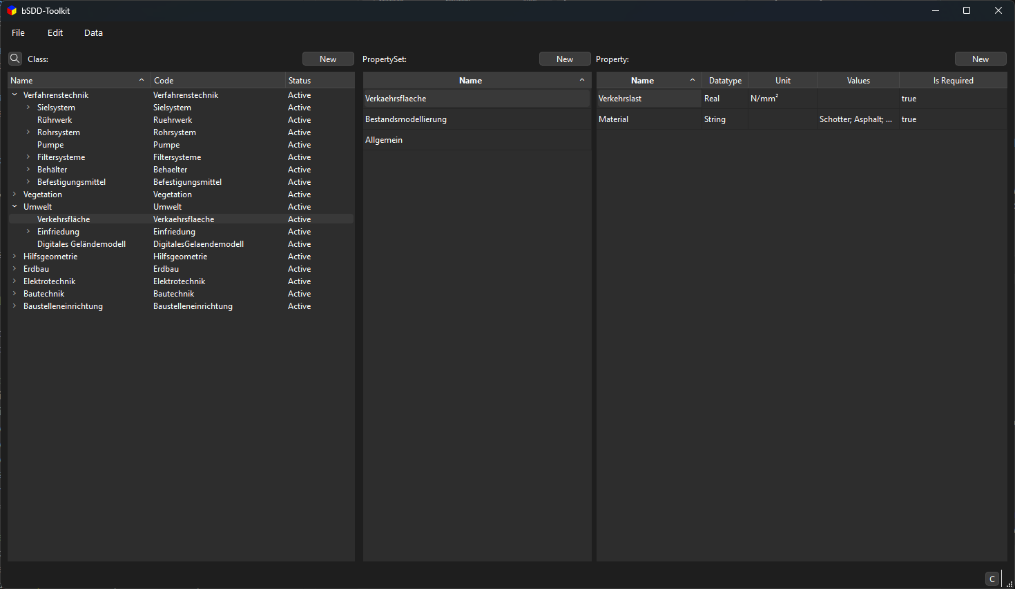Click New above the Property list
The width and height of the screenshot is (1015, 589).
pyautogui.click(x=980, y=59)
